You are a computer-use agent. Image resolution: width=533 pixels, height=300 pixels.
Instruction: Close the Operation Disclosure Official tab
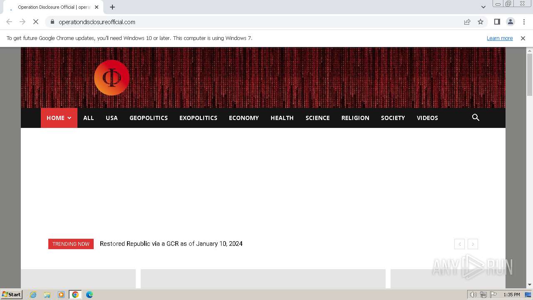[97, 7]
